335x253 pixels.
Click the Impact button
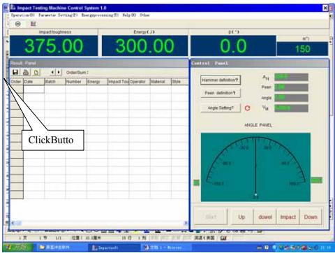pos(288,217)
